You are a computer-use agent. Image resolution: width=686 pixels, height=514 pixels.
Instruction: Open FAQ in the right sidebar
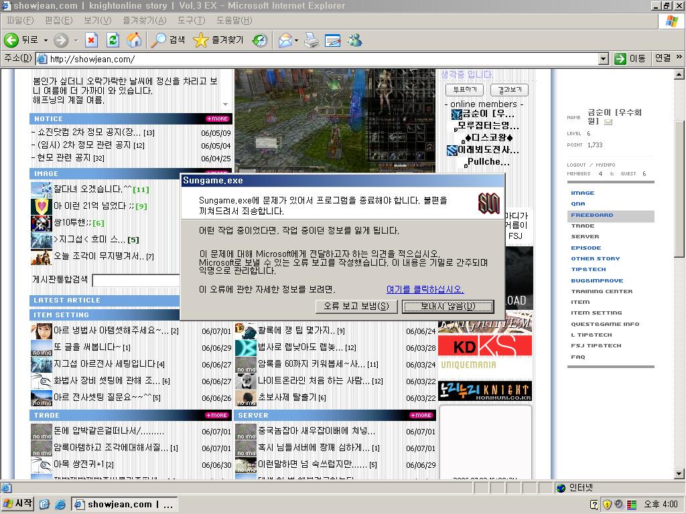(x=578, y=357)
